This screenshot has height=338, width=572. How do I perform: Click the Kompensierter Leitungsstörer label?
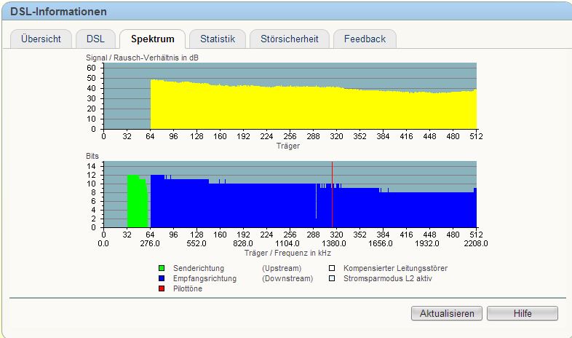tap(395, 268)
